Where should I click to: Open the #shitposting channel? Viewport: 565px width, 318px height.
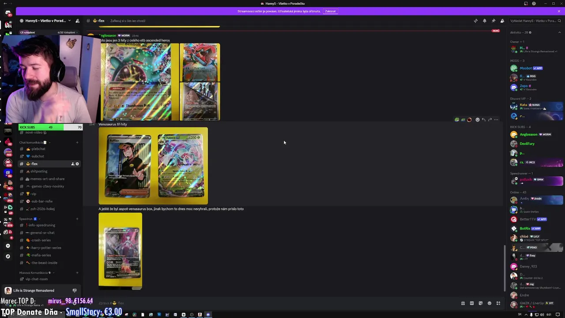49,171
